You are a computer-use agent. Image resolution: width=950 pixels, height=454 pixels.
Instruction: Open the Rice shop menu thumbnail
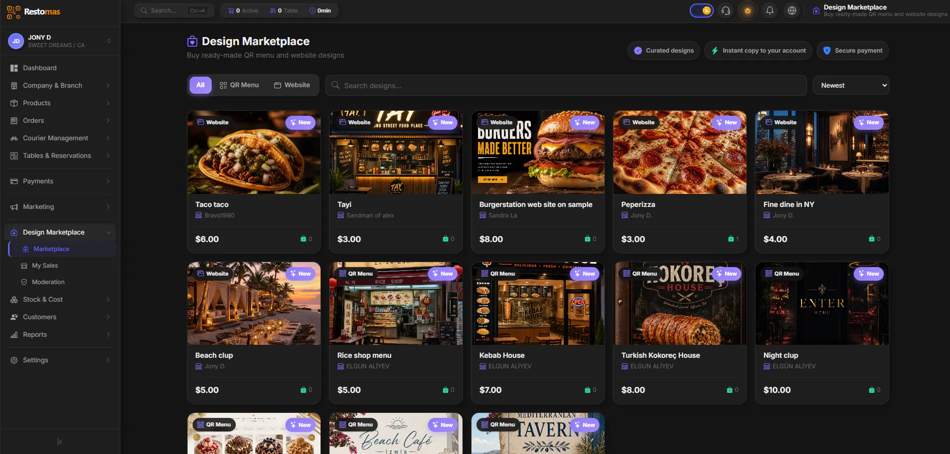pyautogui.click(x=396, y=303)
